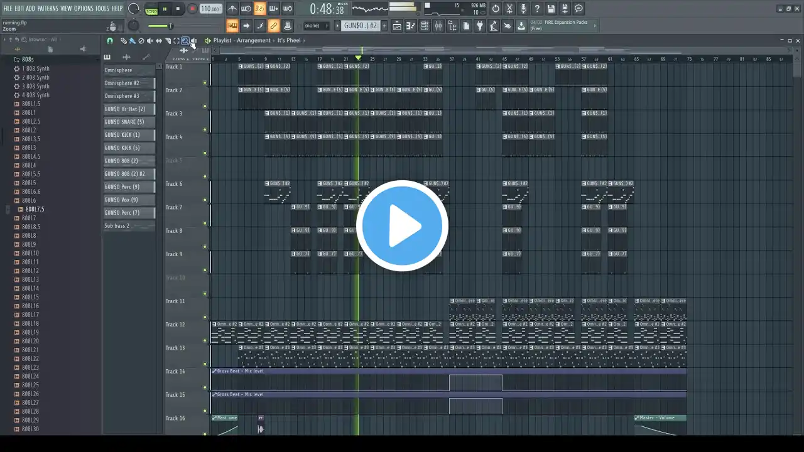The image size is (804, 452).
Task: Click the channel rack toolbar icon
Action: click(425, 26)
